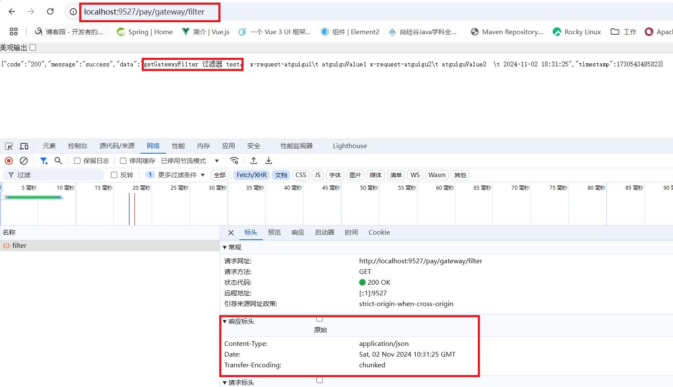
Task: Click the import HAR upload icon
Action: coord(253,161)
